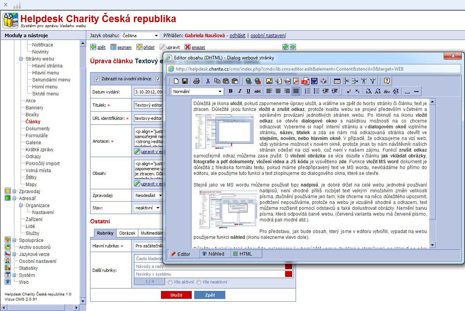The width and height of the screenshot is (465, 311).
Task: Click the 'Titulek' input field
Action: click(148, 105)
